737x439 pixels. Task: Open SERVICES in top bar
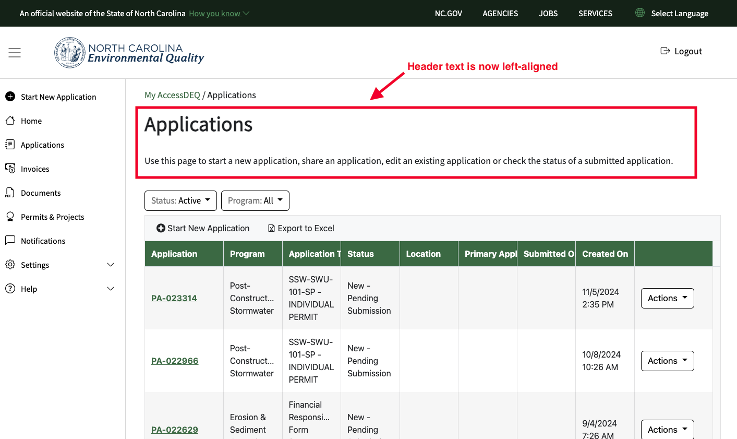pos(595,14)
